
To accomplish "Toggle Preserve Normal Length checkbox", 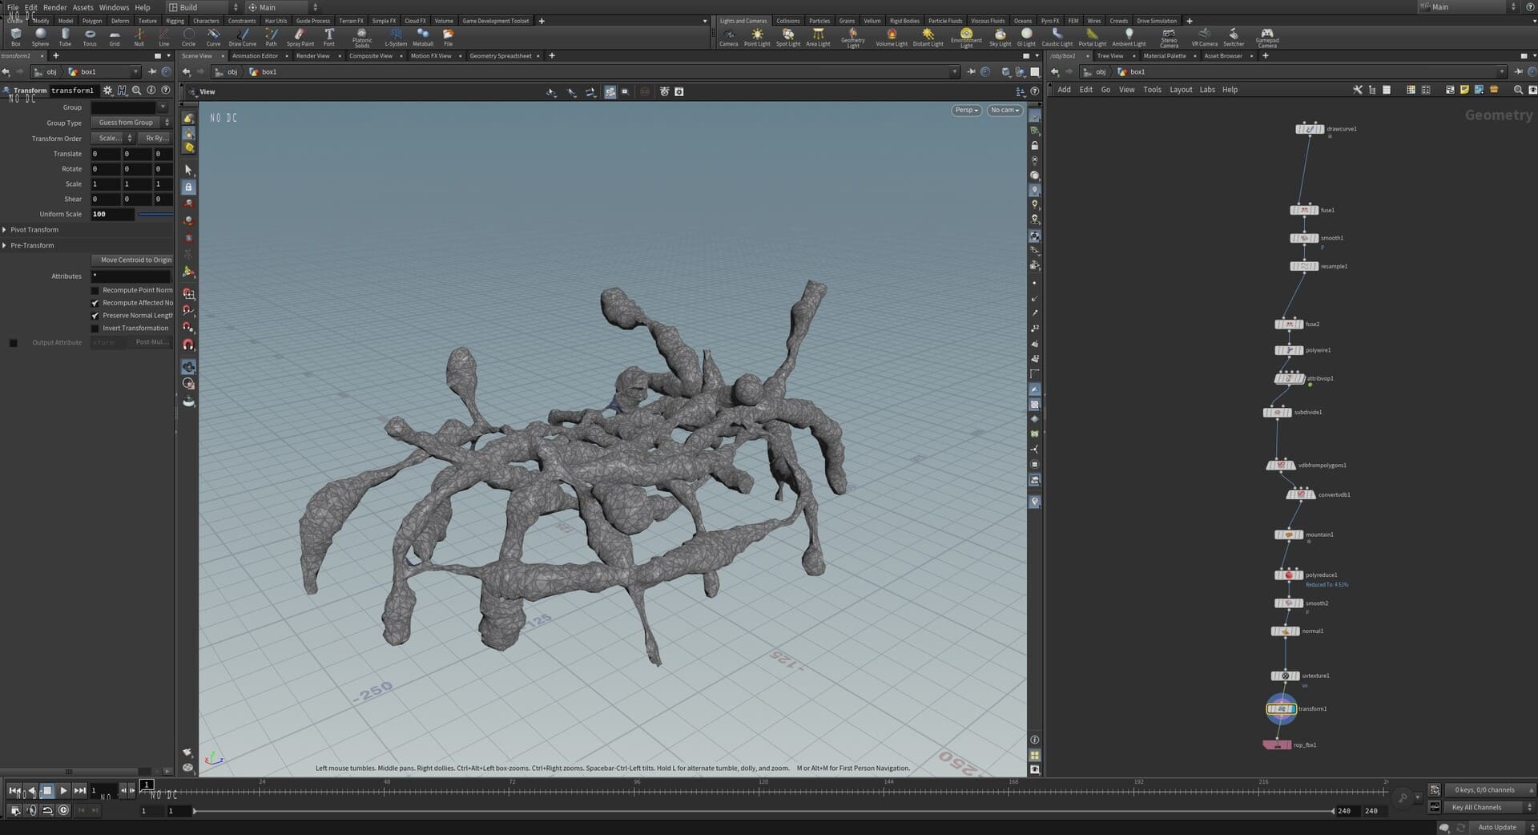I will click(95, 317).
